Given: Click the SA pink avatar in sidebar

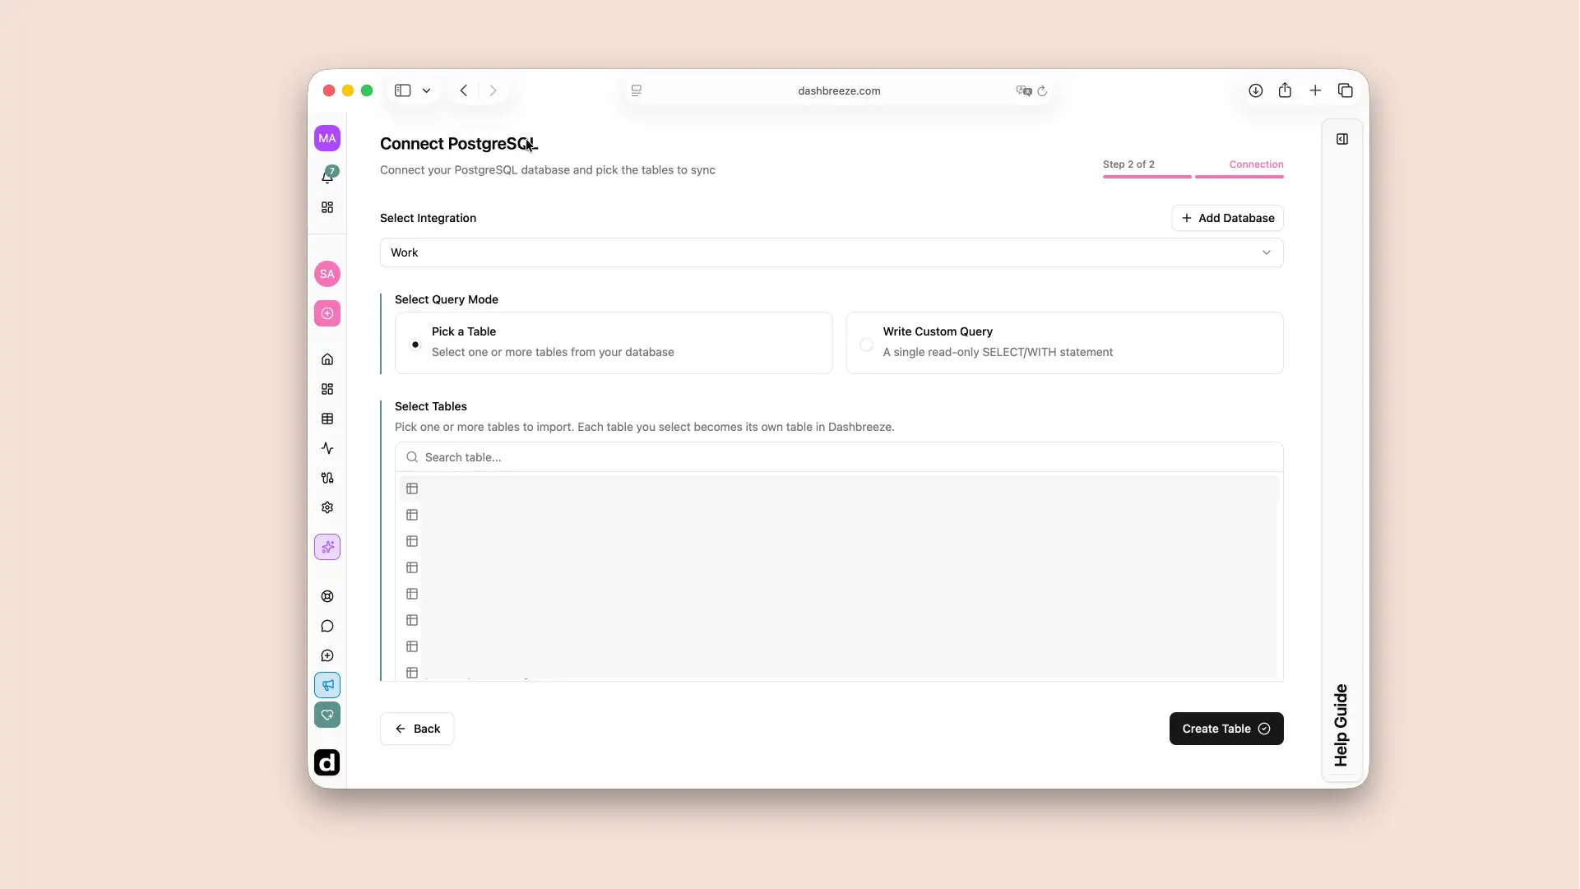Looking at the screenshot, I should (x=327, y=274).
